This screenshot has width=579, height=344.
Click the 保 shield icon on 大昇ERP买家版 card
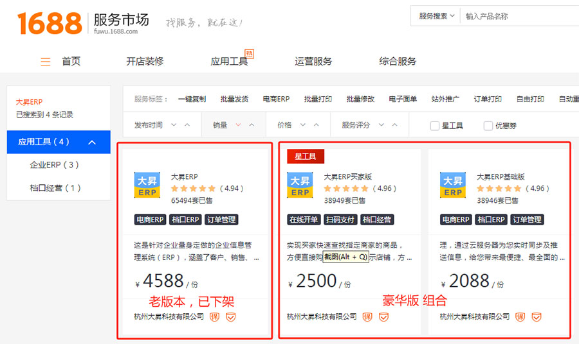tap(367, 317)
